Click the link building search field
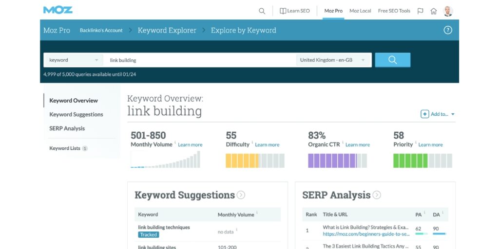The width and height of the screenshot is (499, 249). coord(200,60)
